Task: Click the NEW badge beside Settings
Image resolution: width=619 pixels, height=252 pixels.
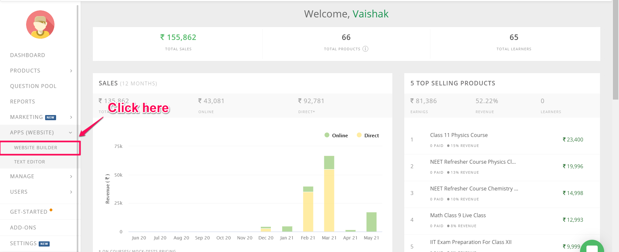Action: click(44, 244)
